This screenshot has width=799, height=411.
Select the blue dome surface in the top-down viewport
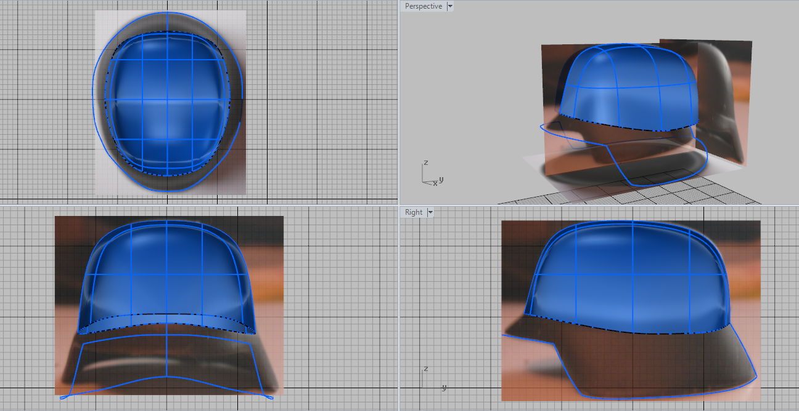coord(168,103)
